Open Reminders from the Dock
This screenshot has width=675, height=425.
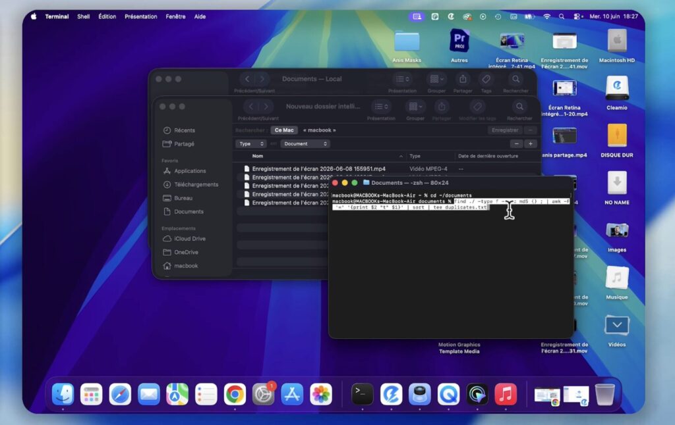206,394
